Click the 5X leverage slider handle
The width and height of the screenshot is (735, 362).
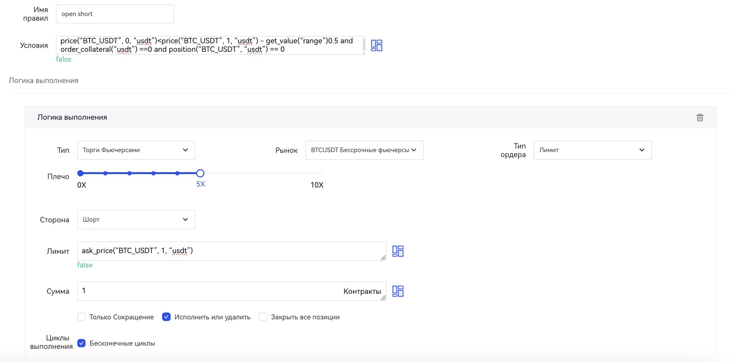click(200, 173)
